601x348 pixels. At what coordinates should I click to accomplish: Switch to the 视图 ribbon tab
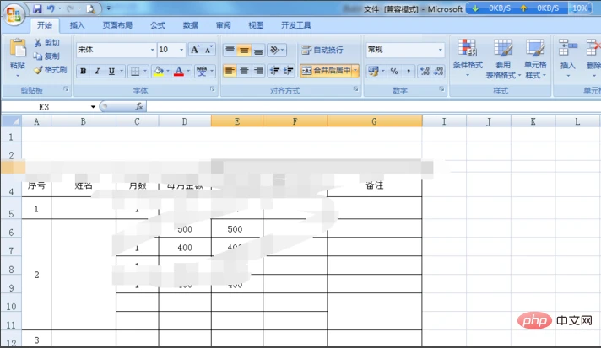256,25
